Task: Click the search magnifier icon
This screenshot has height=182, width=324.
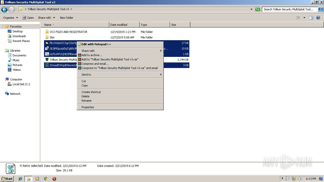Action: (x=320, y=9)
